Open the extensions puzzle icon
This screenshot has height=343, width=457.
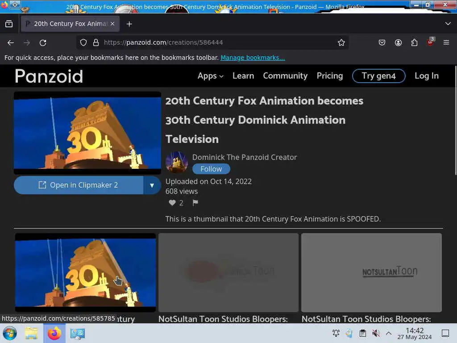[414, 42]
